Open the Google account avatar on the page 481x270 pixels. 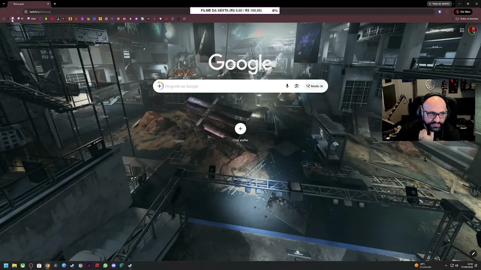point(473,30)
